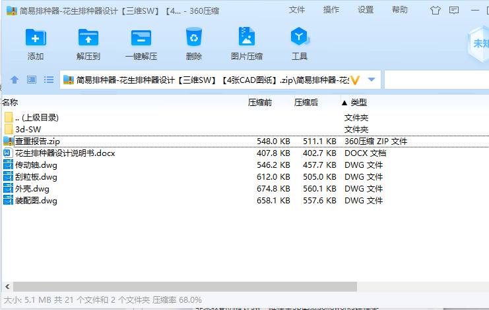Image resolution: width=489 pixels, height=310 pixels.
Task: Click the archive icon in the address bar
Action: pyautogui.click(x=68, y=80)
